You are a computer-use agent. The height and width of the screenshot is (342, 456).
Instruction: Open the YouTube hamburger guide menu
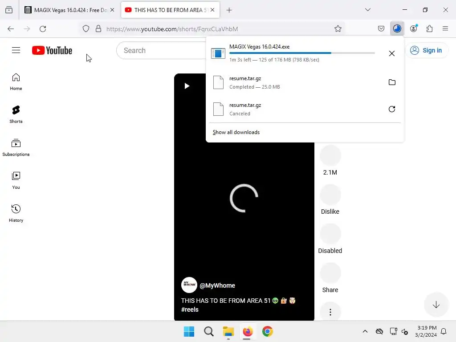tap(16, 50)
